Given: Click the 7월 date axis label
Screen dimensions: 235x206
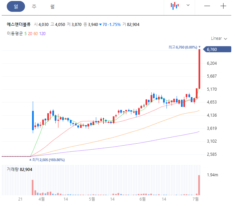Looking at the screenshot, I should pos(195,199).
